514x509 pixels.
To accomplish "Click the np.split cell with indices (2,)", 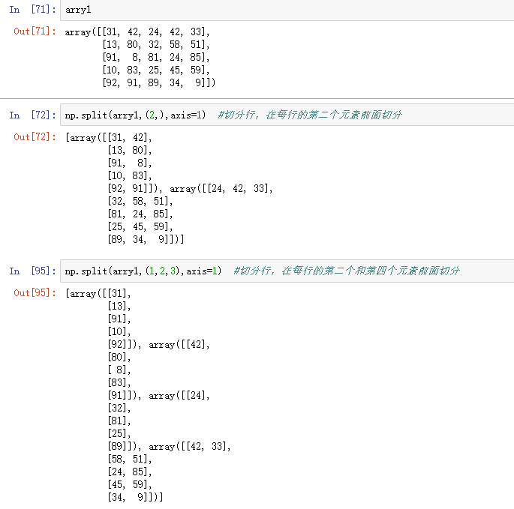I will click(x=287, y=115).
